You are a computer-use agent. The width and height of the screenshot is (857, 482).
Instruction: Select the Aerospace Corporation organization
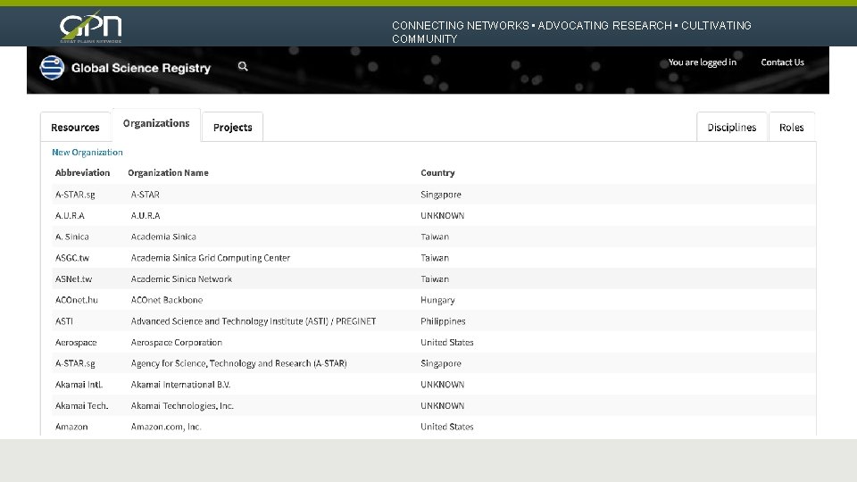[x=177, y=343]
